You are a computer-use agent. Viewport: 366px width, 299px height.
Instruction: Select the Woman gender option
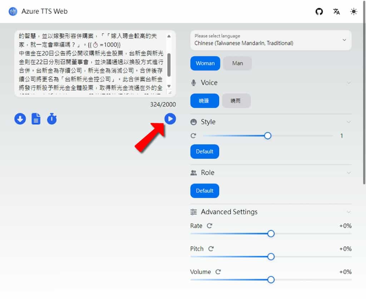(x=205, y=63)
